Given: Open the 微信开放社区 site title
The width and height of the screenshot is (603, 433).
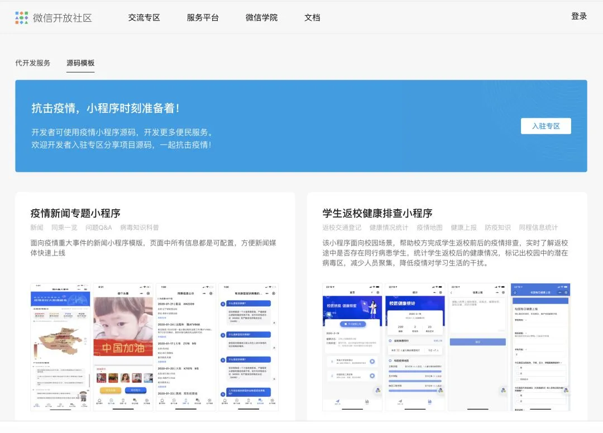Looking at the screenshot, I should (63, 18).
